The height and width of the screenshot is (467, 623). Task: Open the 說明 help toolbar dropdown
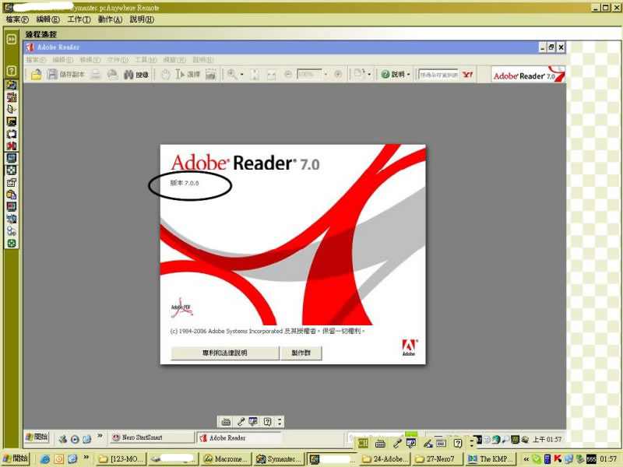click(396, 74)
